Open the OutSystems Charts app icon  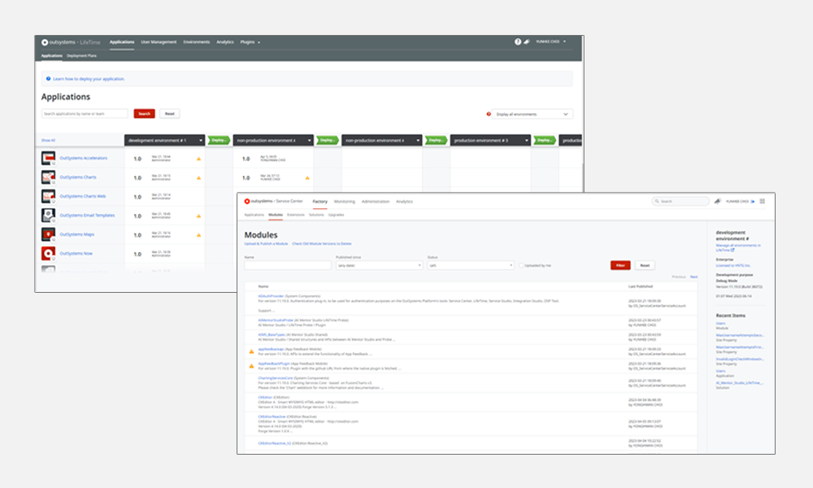tap(48, 177)
